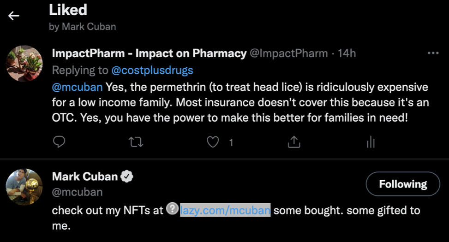Open the three-dot more options menu

(433, 53)
